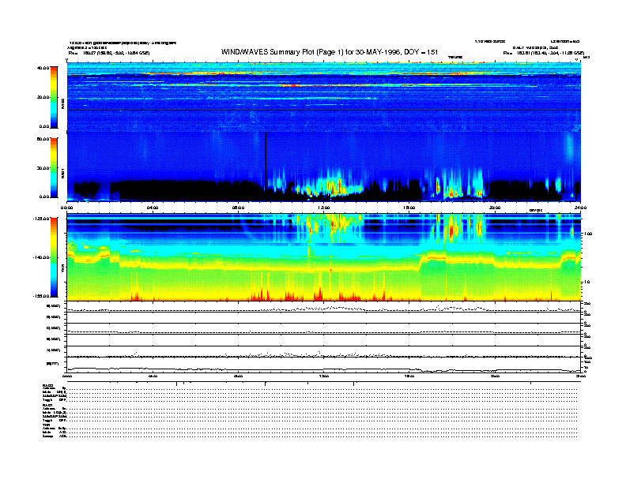Click the 16:00 time label below RAD1 panel

(x=409, y=208)
